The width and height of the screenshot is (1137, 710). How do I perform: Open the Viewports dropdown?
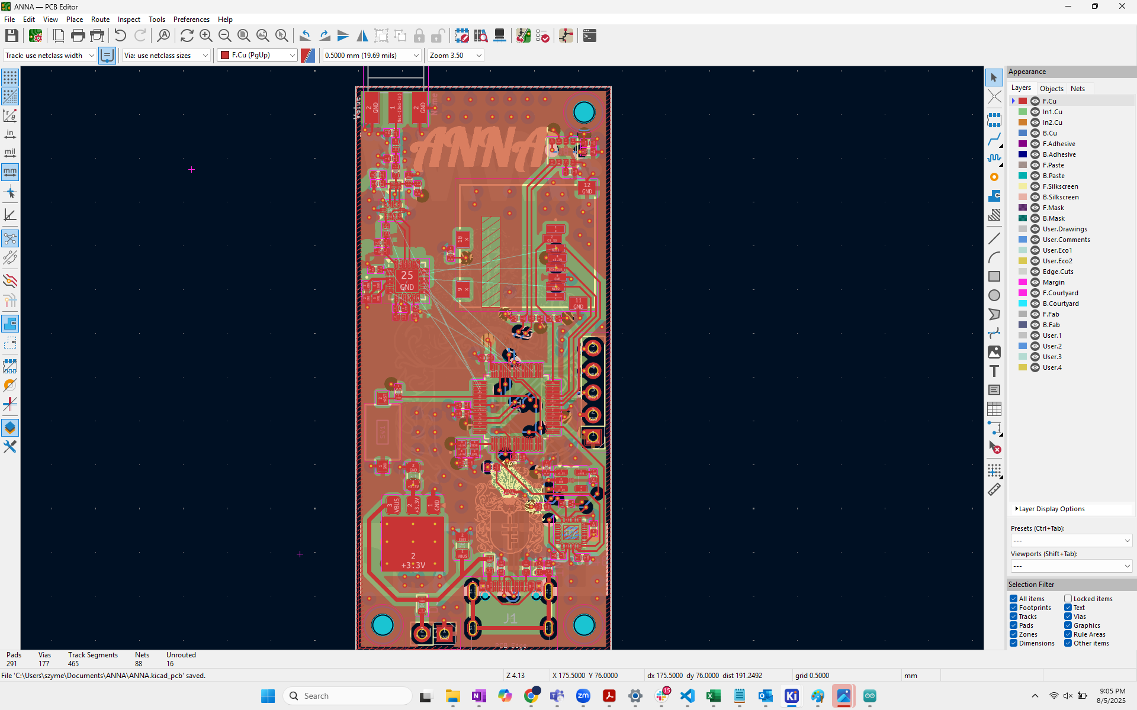click(1071, 566)
